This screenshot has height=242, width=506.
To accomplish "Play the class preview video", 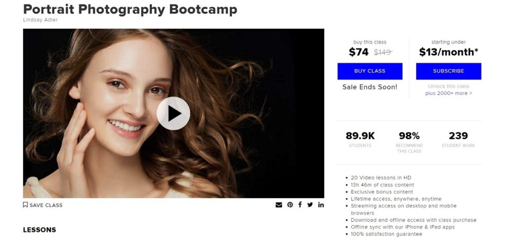I will tap(173, 113).
